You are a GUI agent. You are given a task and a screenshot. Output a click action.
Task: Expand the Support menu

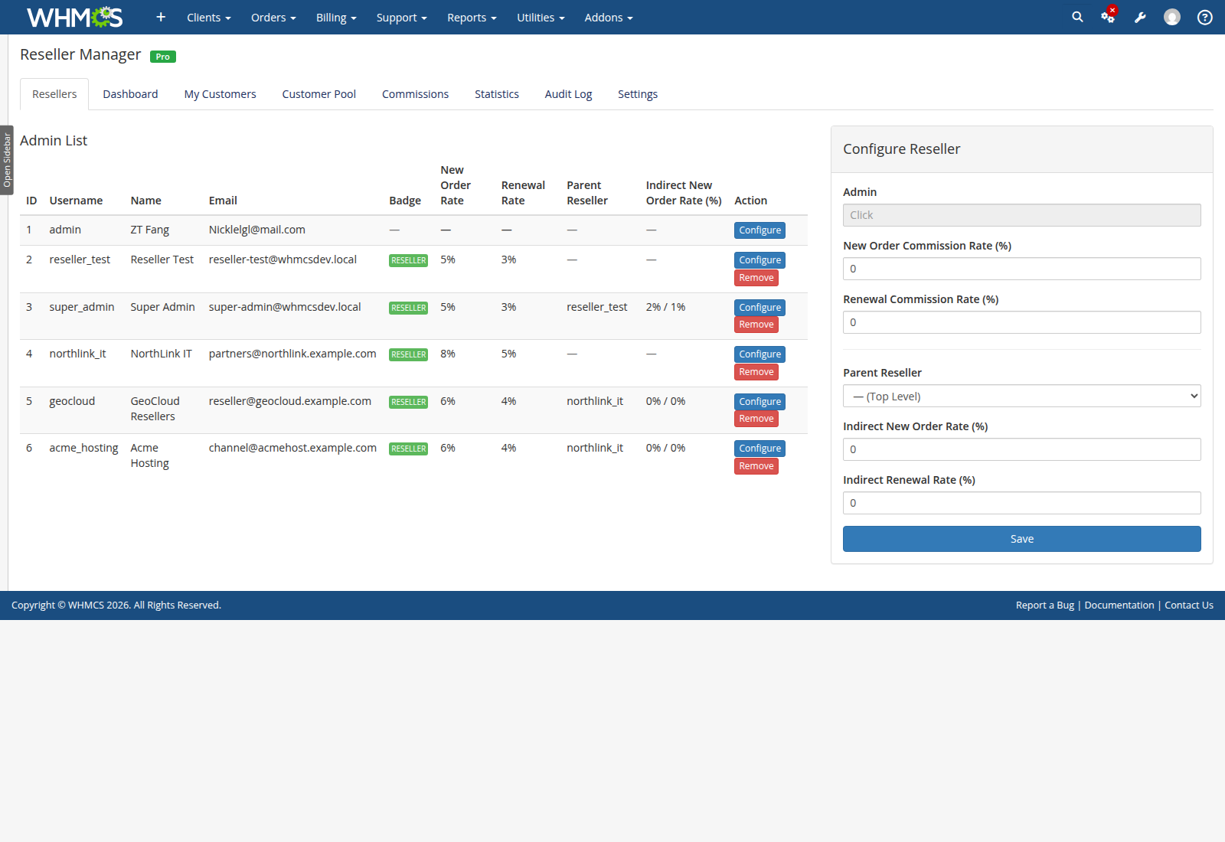401,18
